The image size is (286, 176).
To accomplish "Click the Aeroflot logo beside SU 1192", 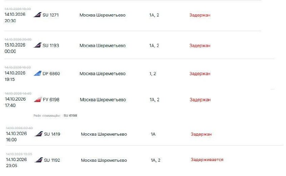I will point(39,160).
